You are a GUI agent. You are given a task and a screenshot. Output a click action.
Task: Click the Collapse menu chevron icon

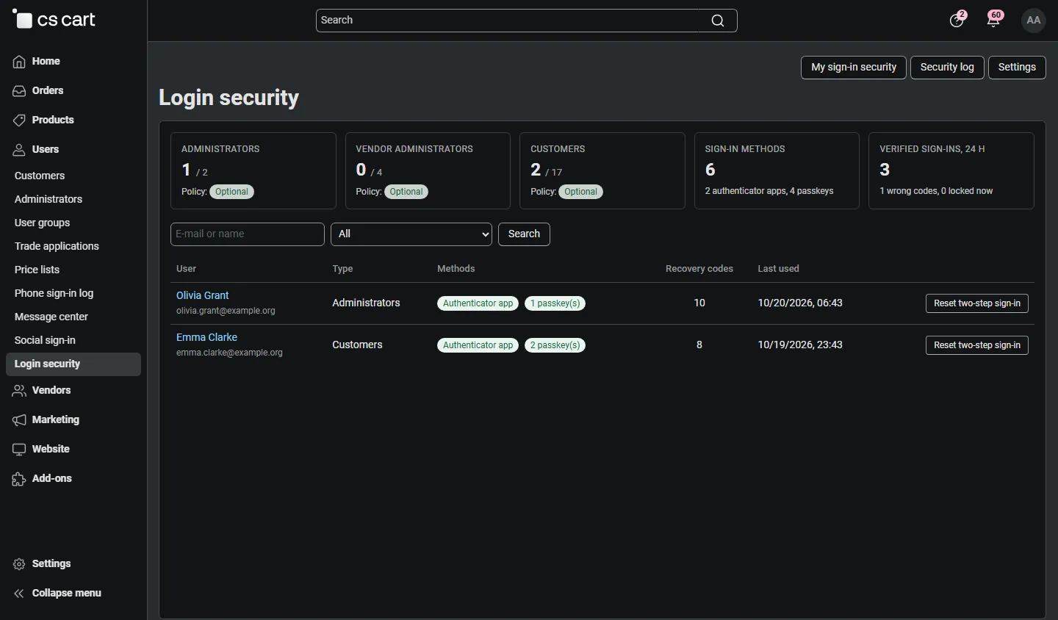point(19,594)
